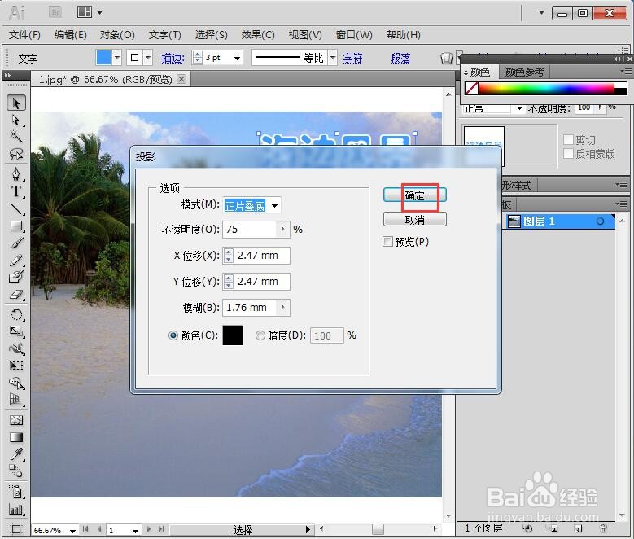Image resolution: width=634 pixels, height=539 pixels.
Task: Select the Warp tool
Action: [x=16, y=348]
